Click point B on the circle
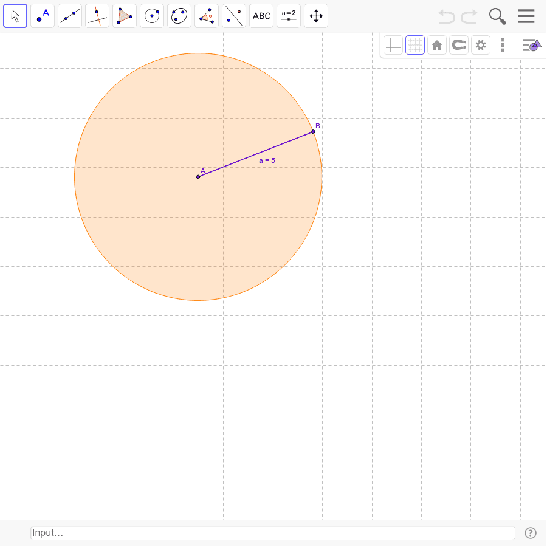 313,131
